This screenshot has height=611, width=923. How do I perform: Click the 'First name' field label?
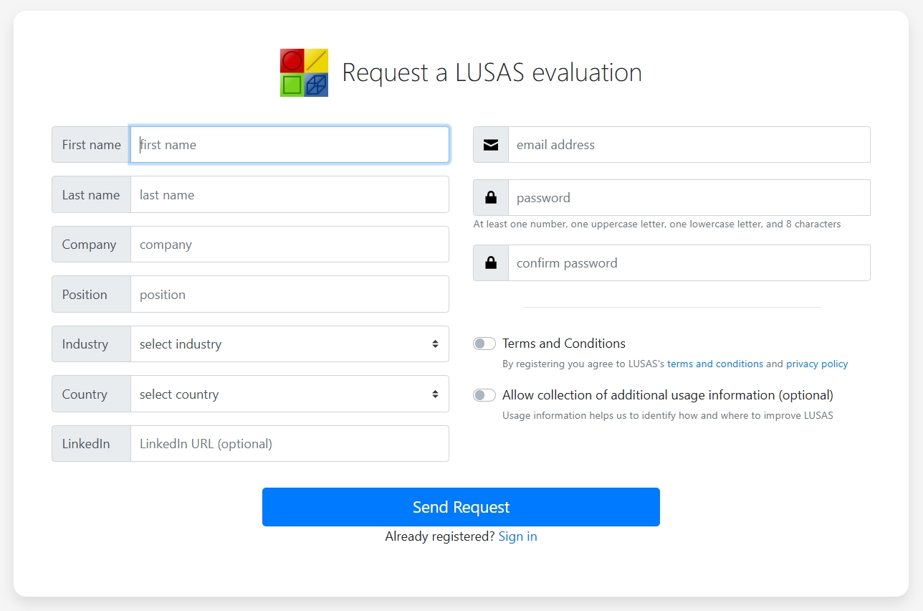[x=92, y=145]
